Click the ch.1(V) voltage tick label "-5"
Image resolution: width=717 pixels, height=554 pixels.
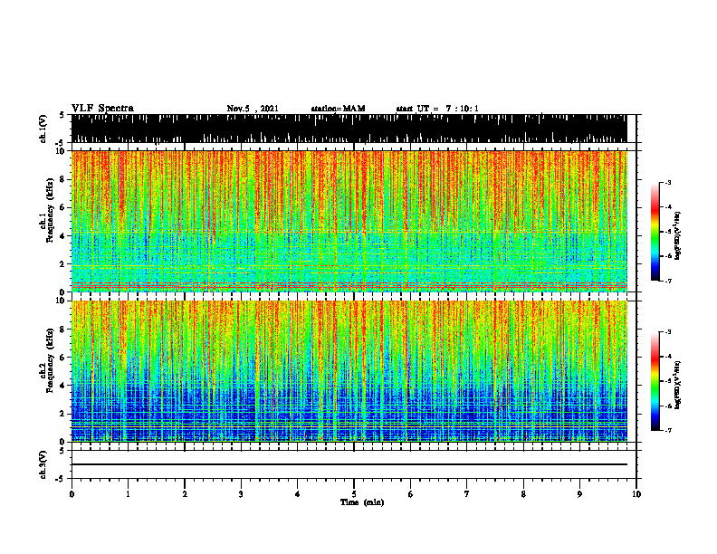tap(62, 143)
